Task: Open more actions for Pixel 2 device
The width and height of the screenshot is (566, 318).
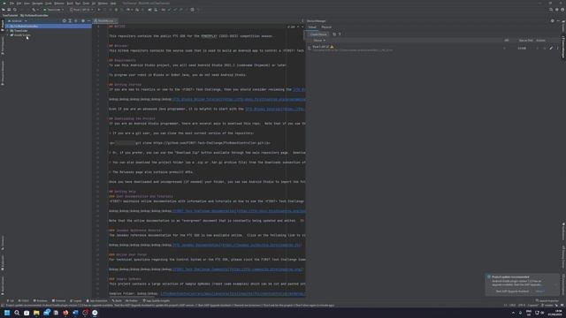Action: [x=557, y=48]
